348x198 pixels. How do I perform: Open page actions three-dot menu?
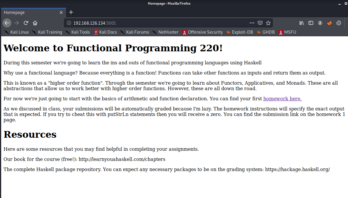252,23
